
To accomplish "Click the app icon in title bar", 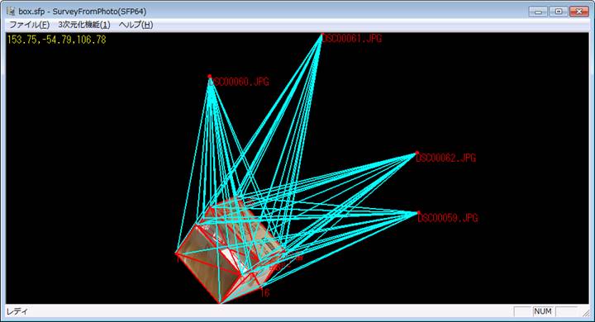I will (11, 11).
